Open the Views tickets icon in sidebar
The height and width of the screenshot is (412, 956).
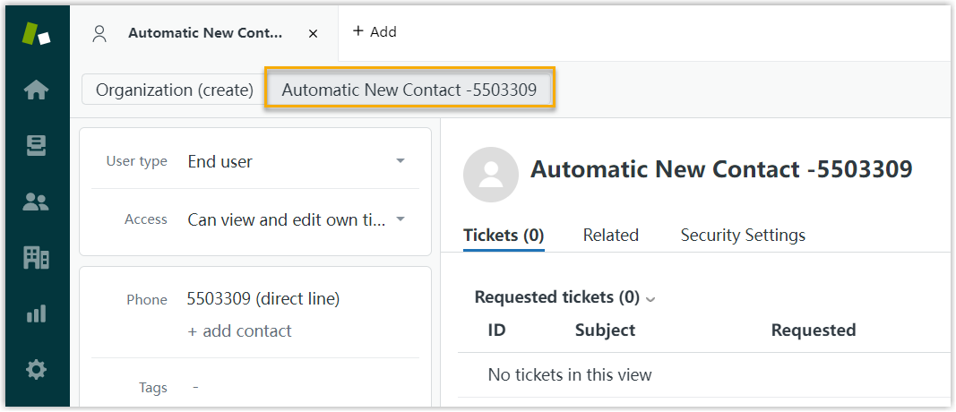pos(36,146)
